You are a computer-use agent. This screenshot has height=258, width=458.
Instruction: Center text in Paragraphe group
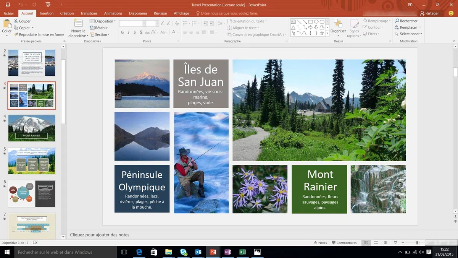click(x=191, y=32)
